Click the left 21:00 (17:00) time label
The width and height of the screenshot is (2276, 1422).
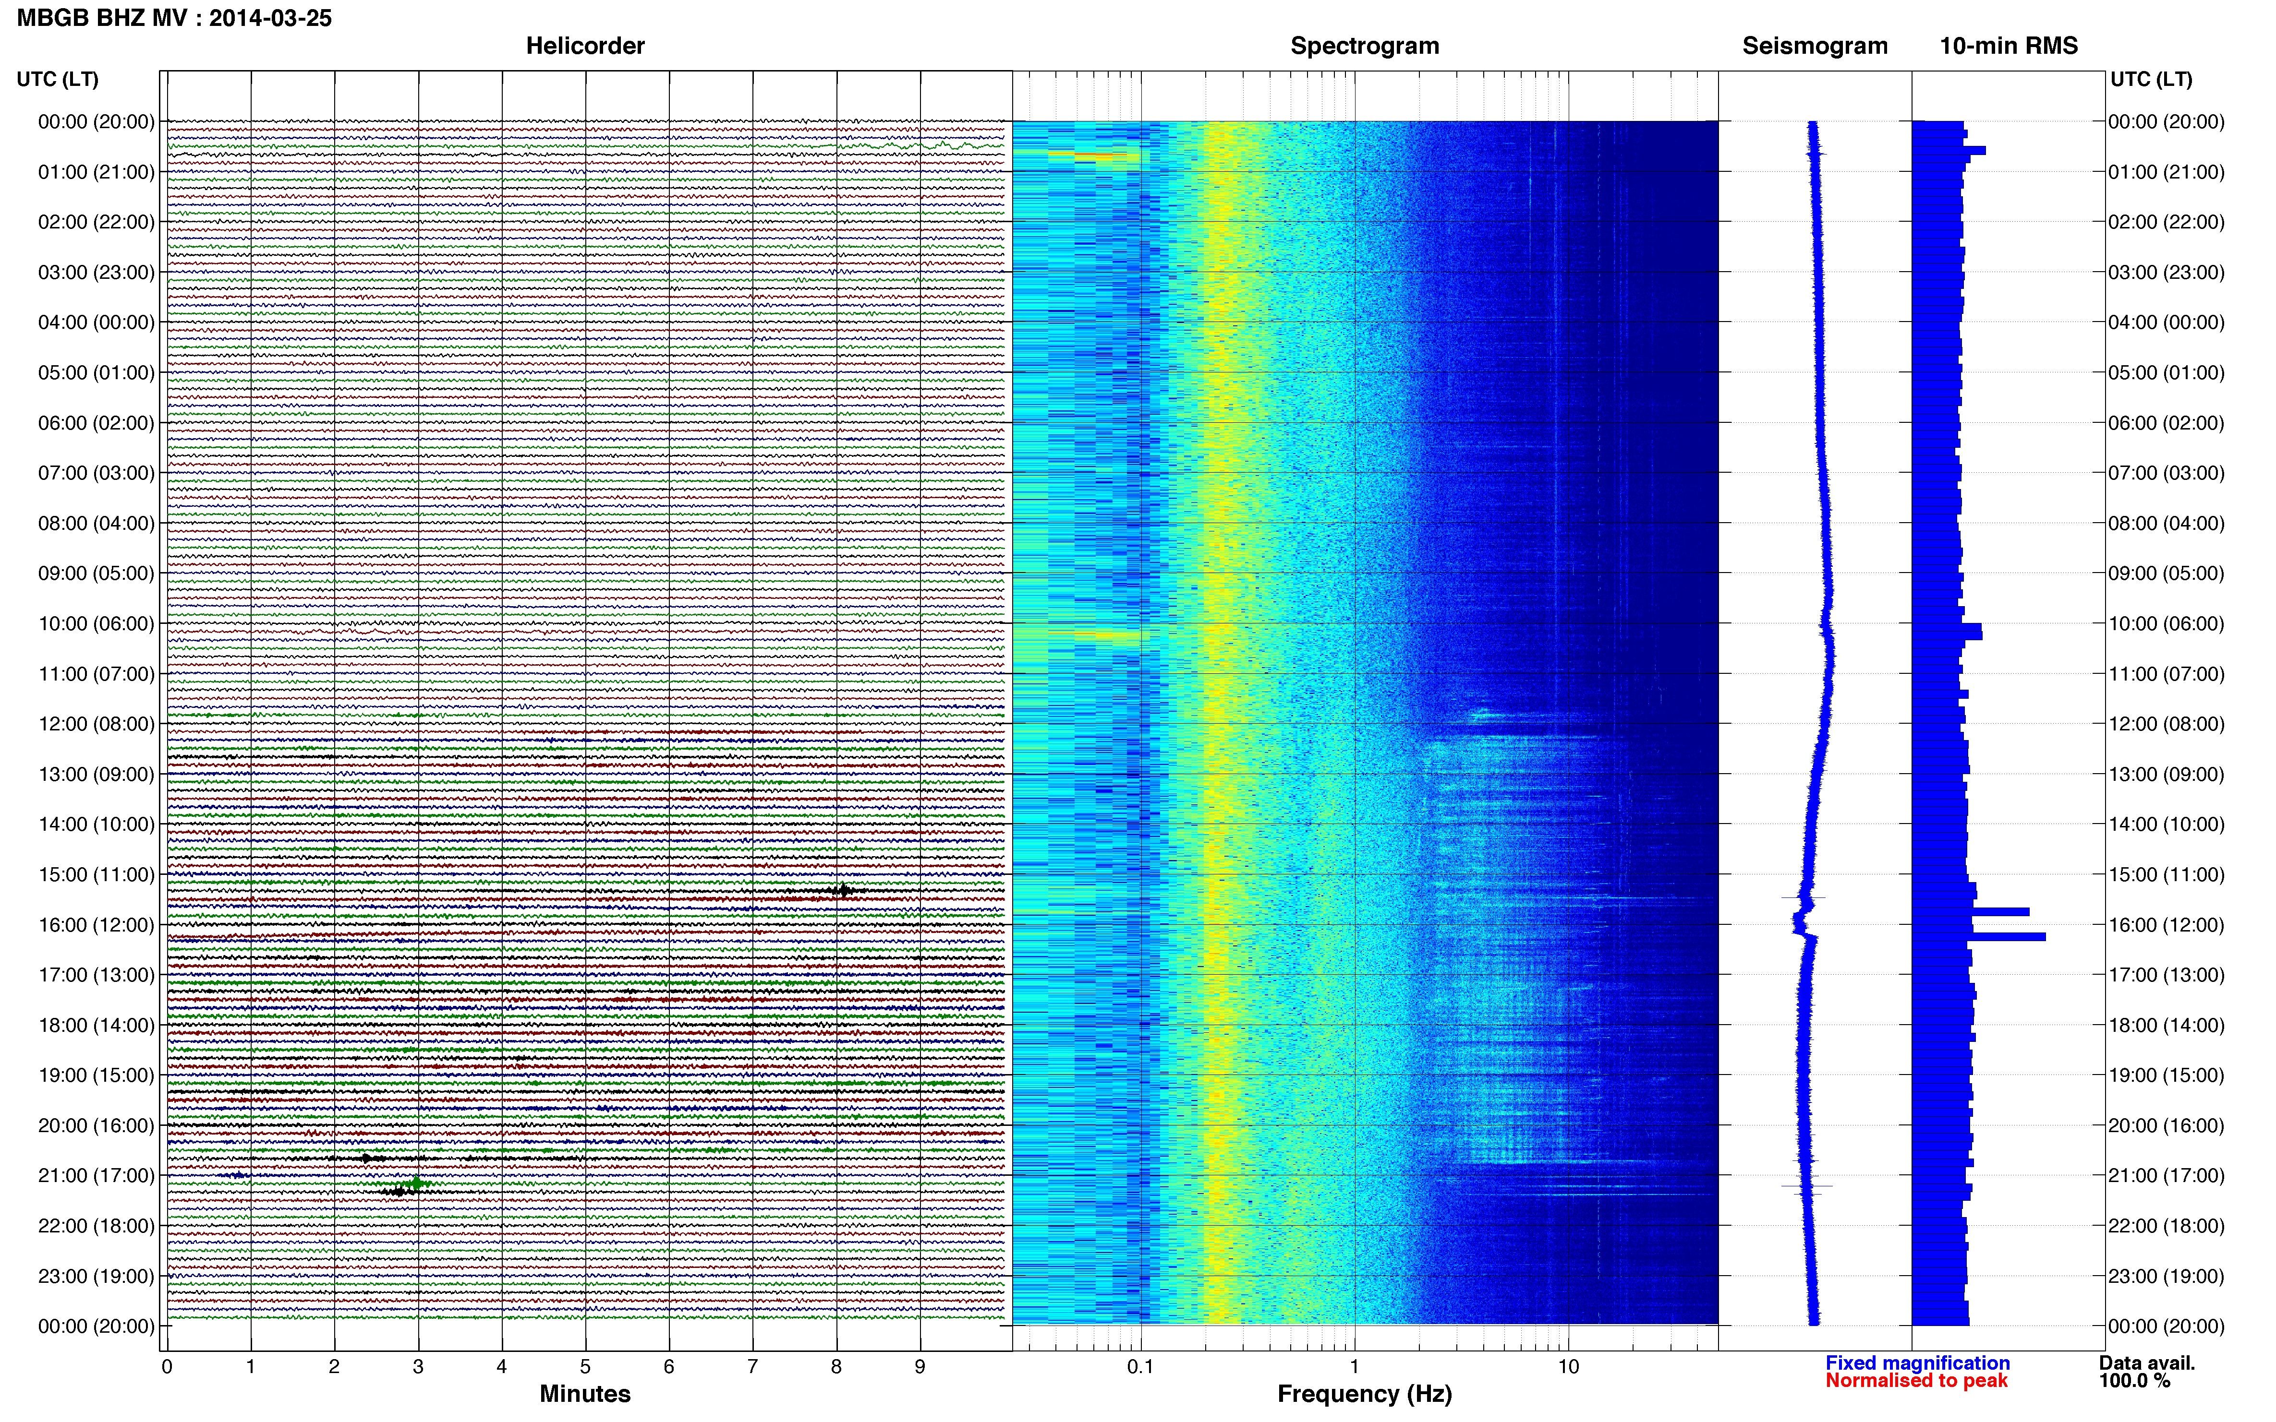coord(96,1176)
